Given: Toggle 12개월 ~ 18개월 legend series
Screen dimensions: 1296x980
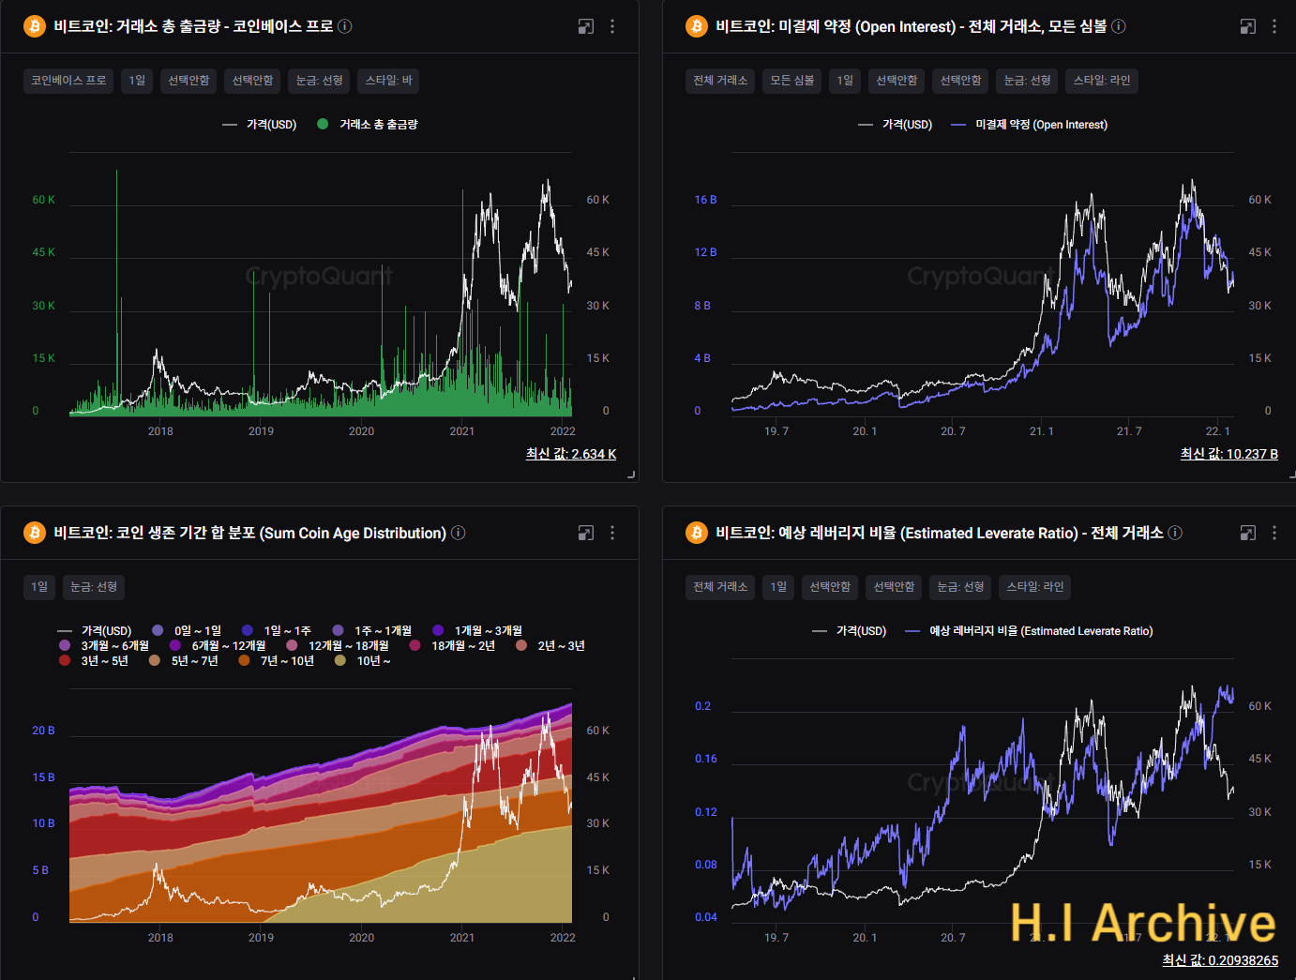Looking at the screenshot, I should (x=338, y=646).
